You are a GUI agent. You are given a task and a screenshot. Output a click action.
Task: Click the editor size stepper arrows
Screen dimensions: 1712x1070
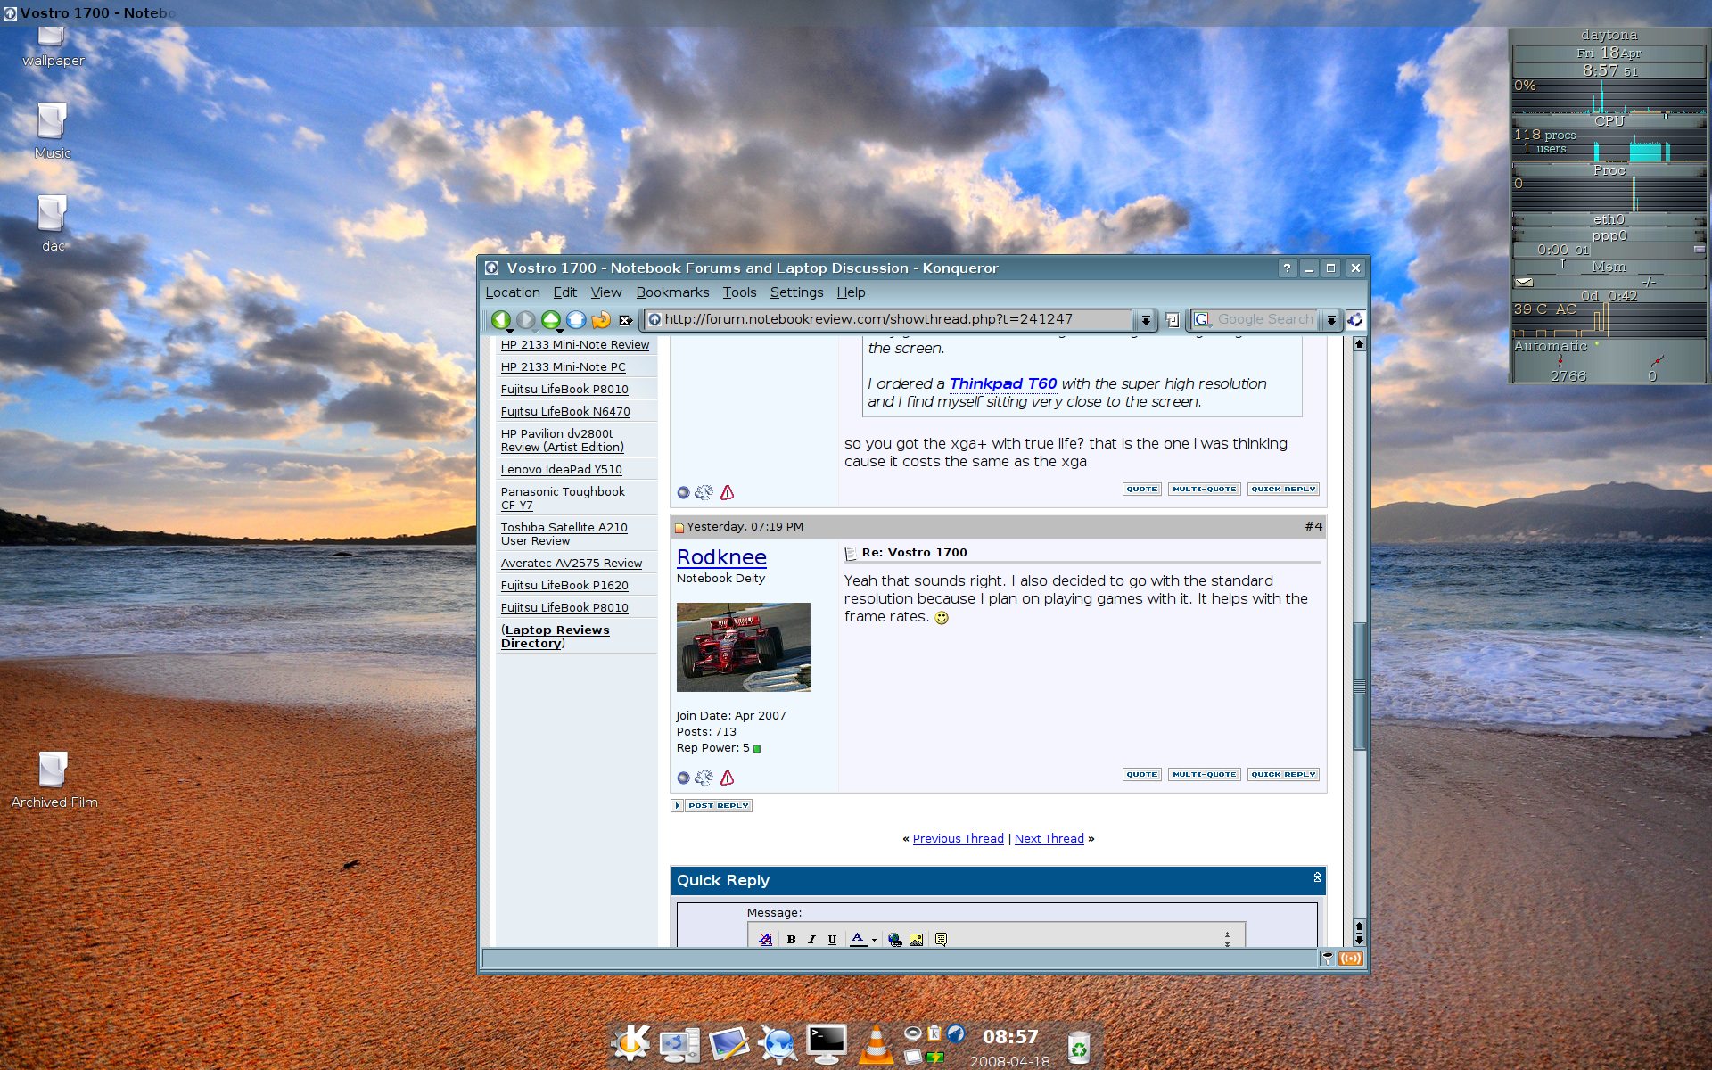[1227, 939]
